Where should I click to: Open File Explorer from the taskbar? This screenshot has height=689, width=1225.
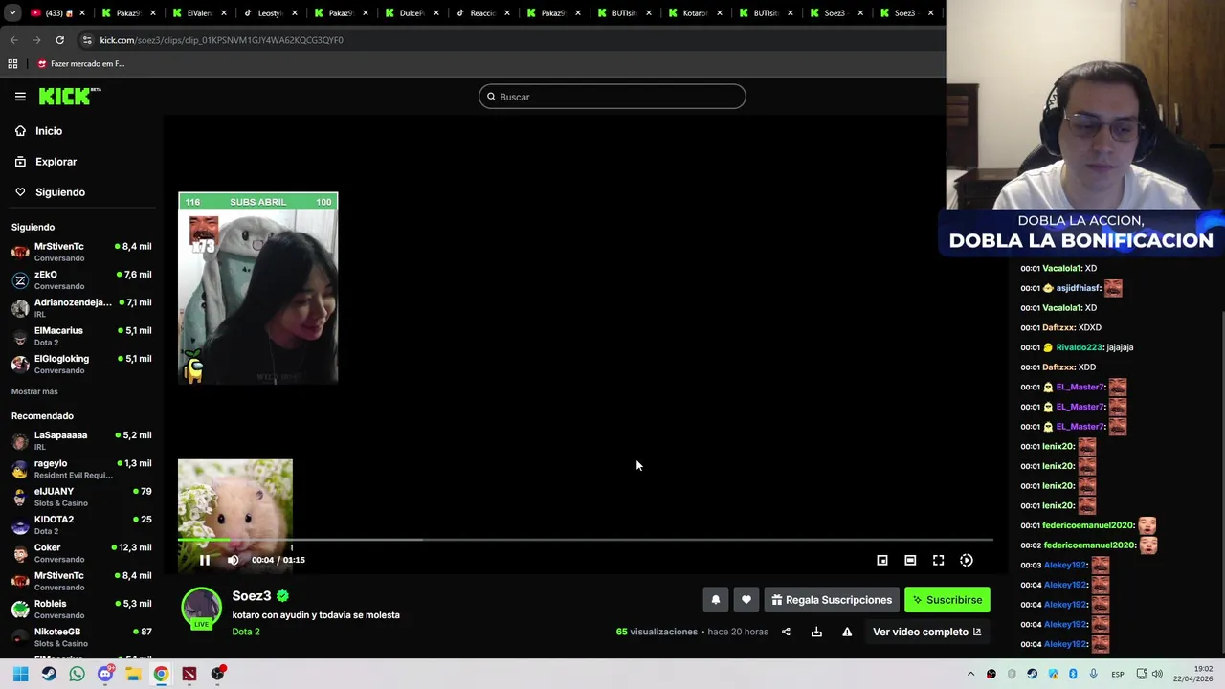pyautogui.click(x=133, y=674)
